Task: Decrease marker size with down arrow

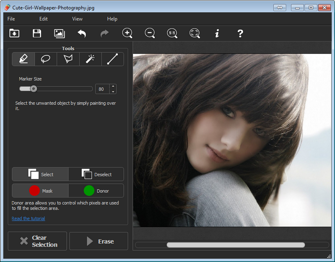Action: [113, 92]
